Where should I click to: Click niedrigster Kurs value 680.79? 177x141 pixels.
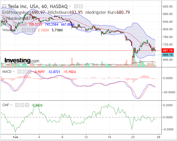(123, 12)
